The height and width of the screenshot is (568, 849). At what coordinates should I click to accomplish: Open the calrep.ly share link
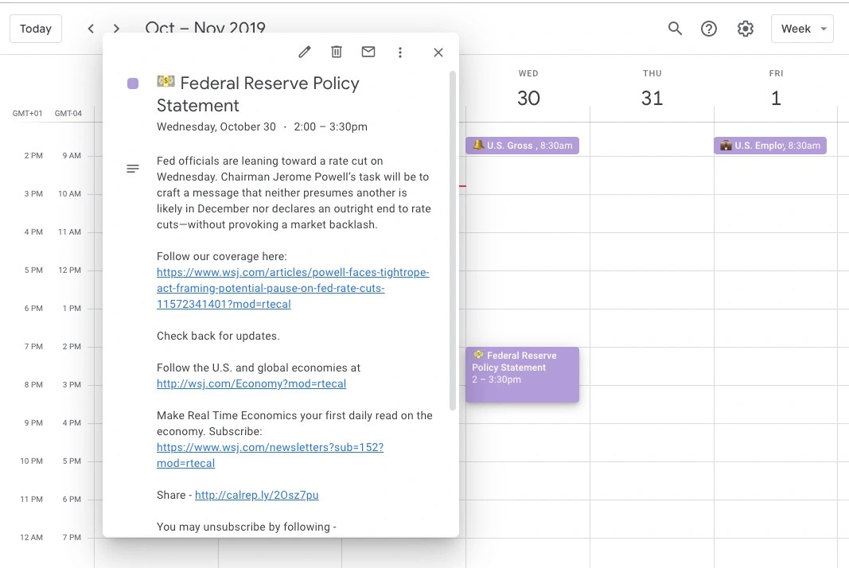coord(257,495)
